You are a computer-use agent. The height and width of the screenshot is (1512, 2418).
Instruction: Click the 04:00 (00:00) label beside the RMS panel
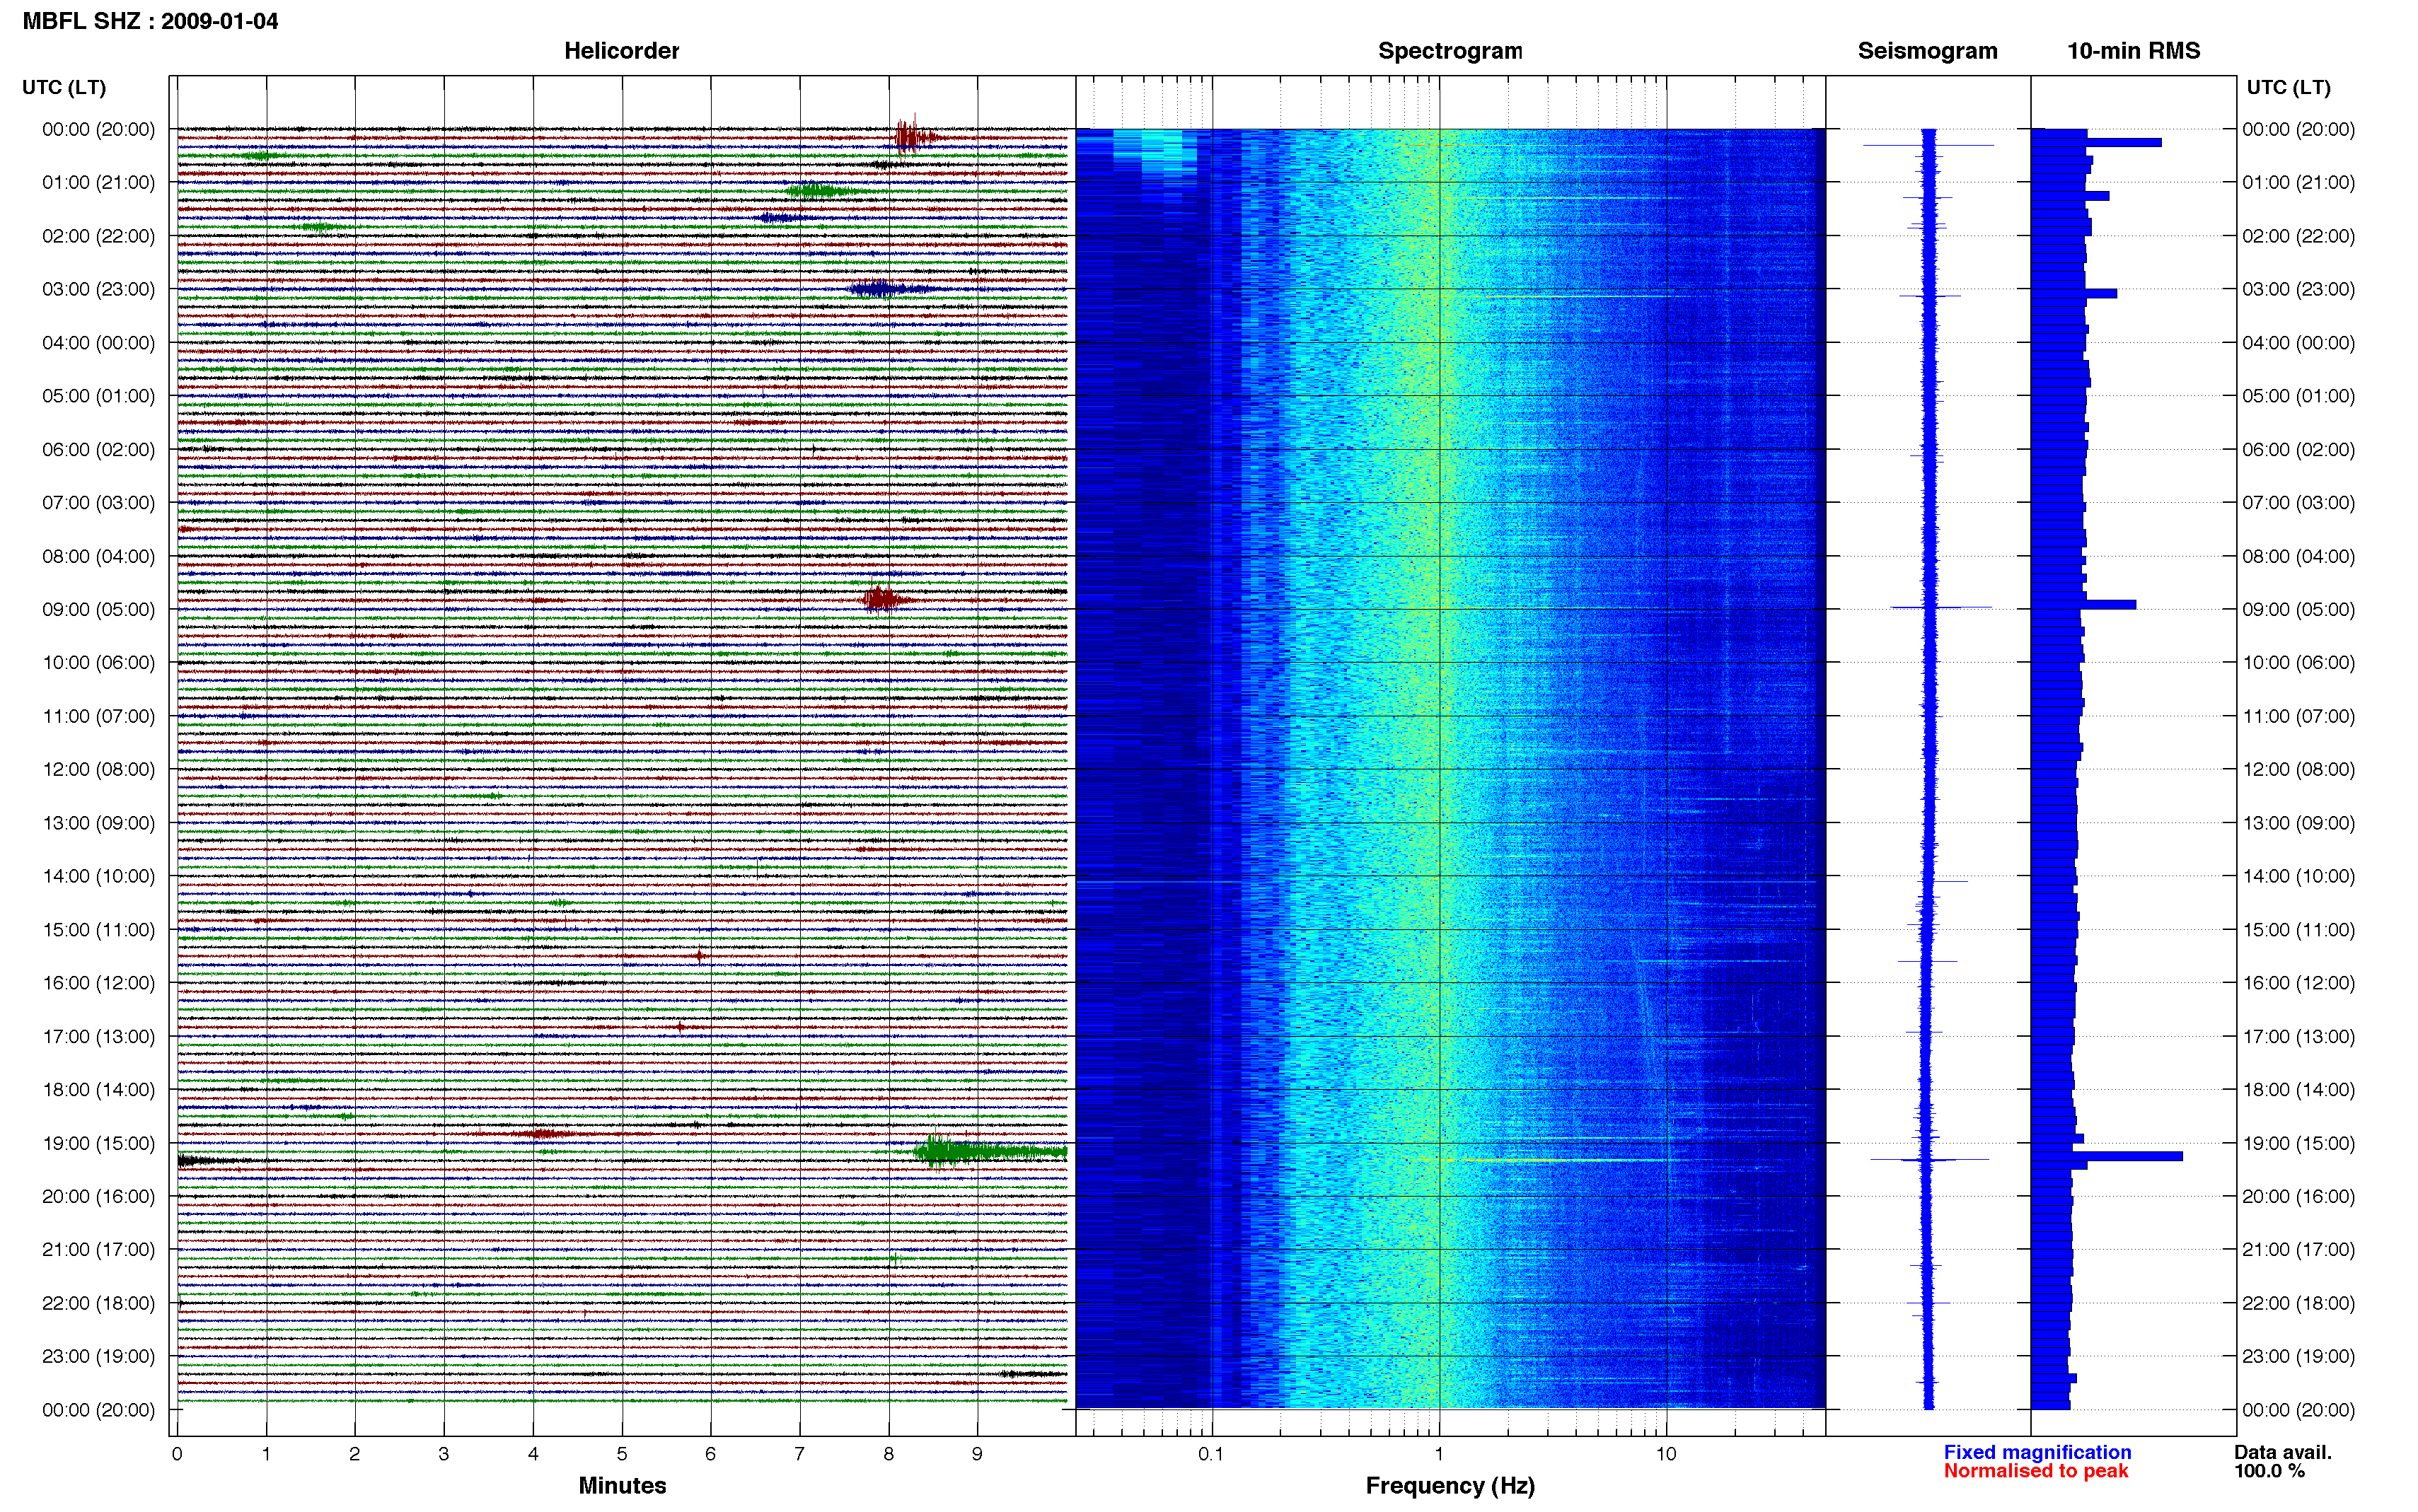pyautogui.click(x=2298, y=342)
